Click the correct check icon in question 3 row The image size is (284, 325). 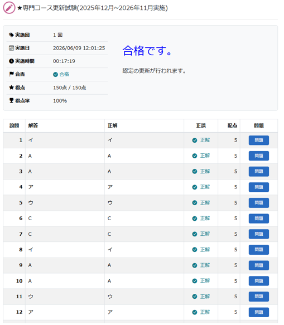tap(195, 171)
